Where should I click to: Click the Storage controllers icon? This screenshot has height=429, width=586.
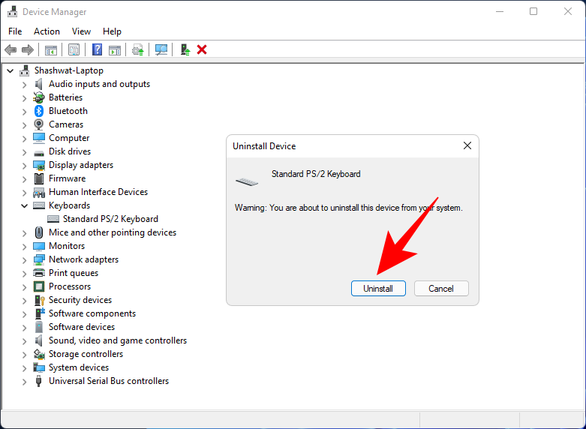[x=39, y=353]
